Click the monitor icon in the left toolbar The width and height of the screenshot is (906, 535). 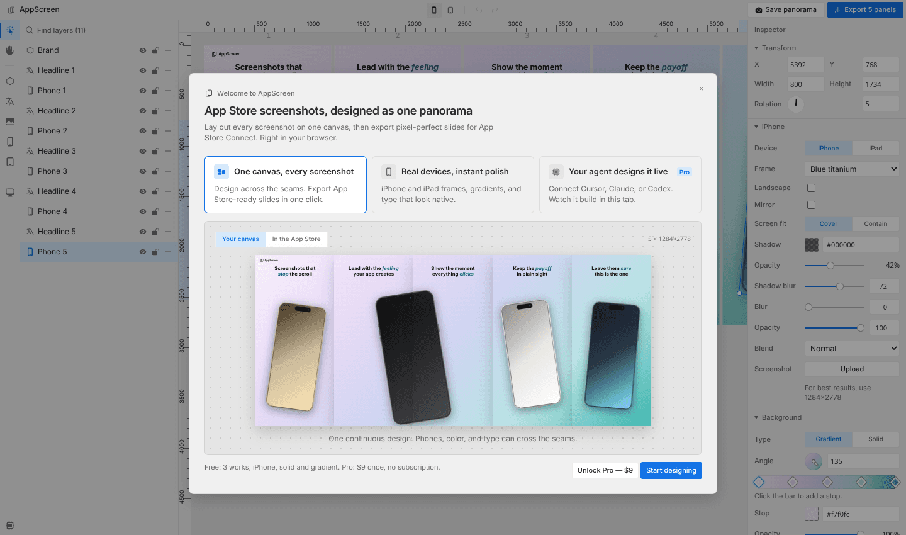[x=9, y=193]
